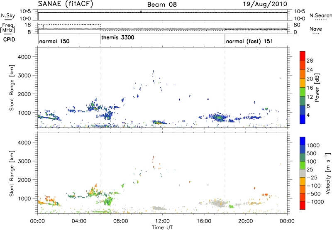This screenshot has width=332, height=230.
Task: Click the blue bottom of power colorbar
Action: pos(303,119)
